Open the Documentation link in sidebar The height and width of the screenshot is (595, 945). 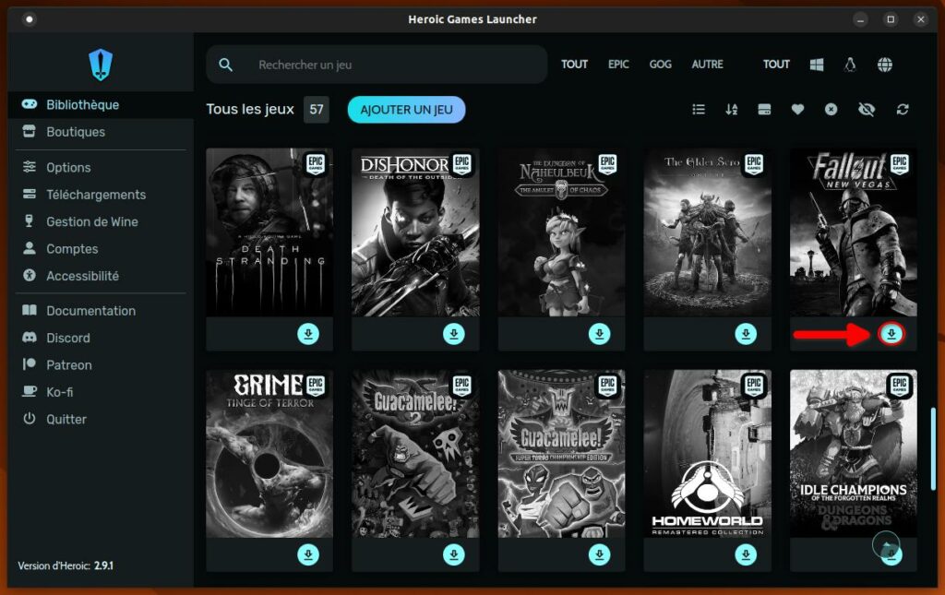tap(90, 311)
